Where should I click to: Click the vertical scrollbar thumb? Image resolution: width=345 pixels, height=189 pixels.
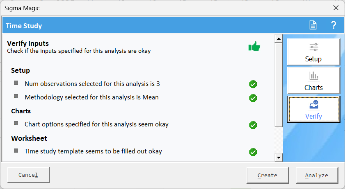279,85
